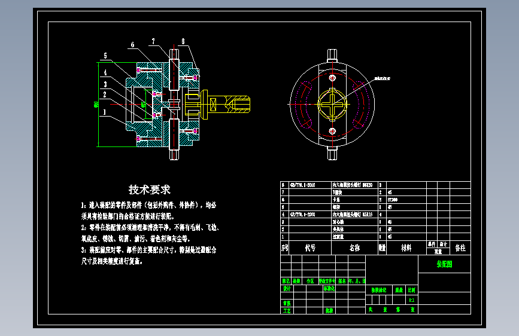This screenshot has height=336, width=519.
Task: Select the '代号' column header in the parts list
Action: click(x=310, y=248)
